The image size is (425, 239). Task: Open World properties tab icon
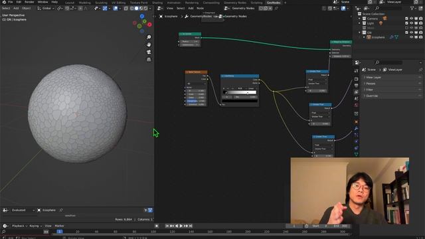[x=356, y=105]
